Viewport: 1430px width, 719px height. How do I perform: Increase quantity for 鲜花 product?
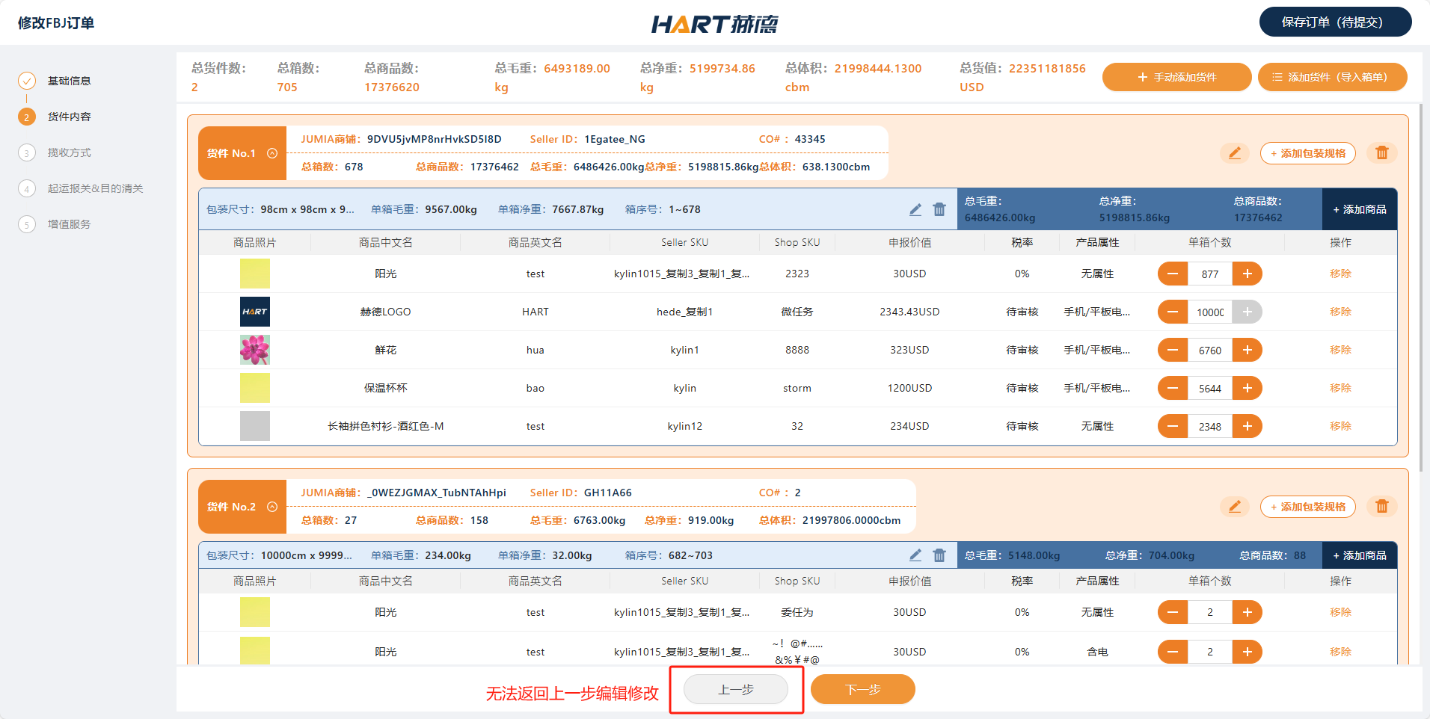tap(1247, 350)
